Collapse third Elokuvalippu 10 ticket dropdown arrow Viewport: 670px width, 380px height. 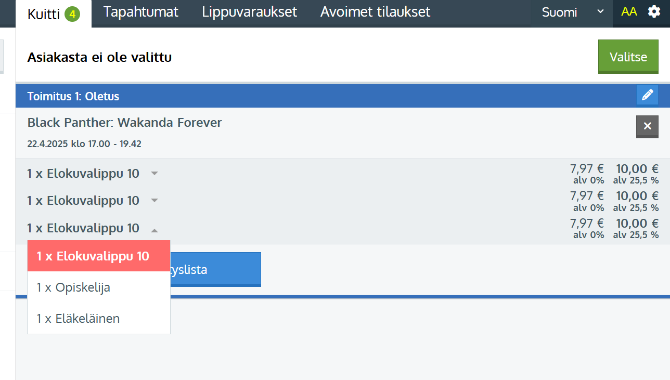coord(154,229)
